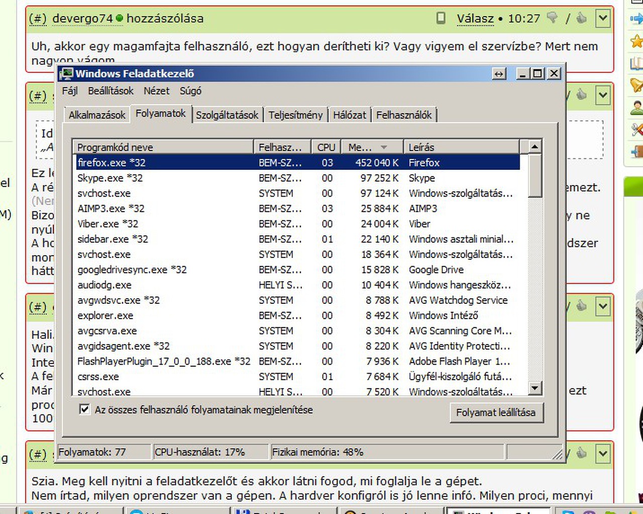643x514 pixels.
Task: Open notifications via the bell sidebar icon
Action: point(637,85)
